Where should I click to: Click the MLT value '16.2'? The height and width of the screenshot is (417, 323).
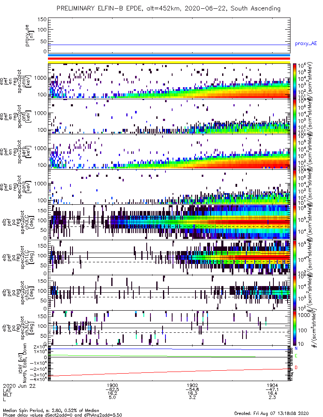click(x=112, y=393)
